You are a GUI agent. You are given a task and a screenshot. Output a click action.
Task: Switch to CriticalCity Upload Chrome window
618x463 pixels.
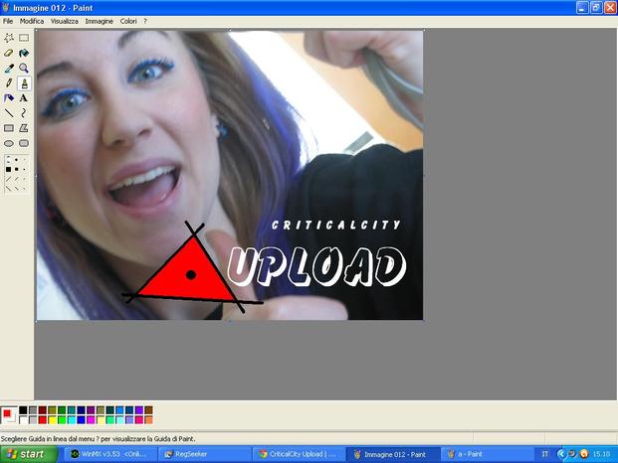pyautogui.click(x=299, y=454)
